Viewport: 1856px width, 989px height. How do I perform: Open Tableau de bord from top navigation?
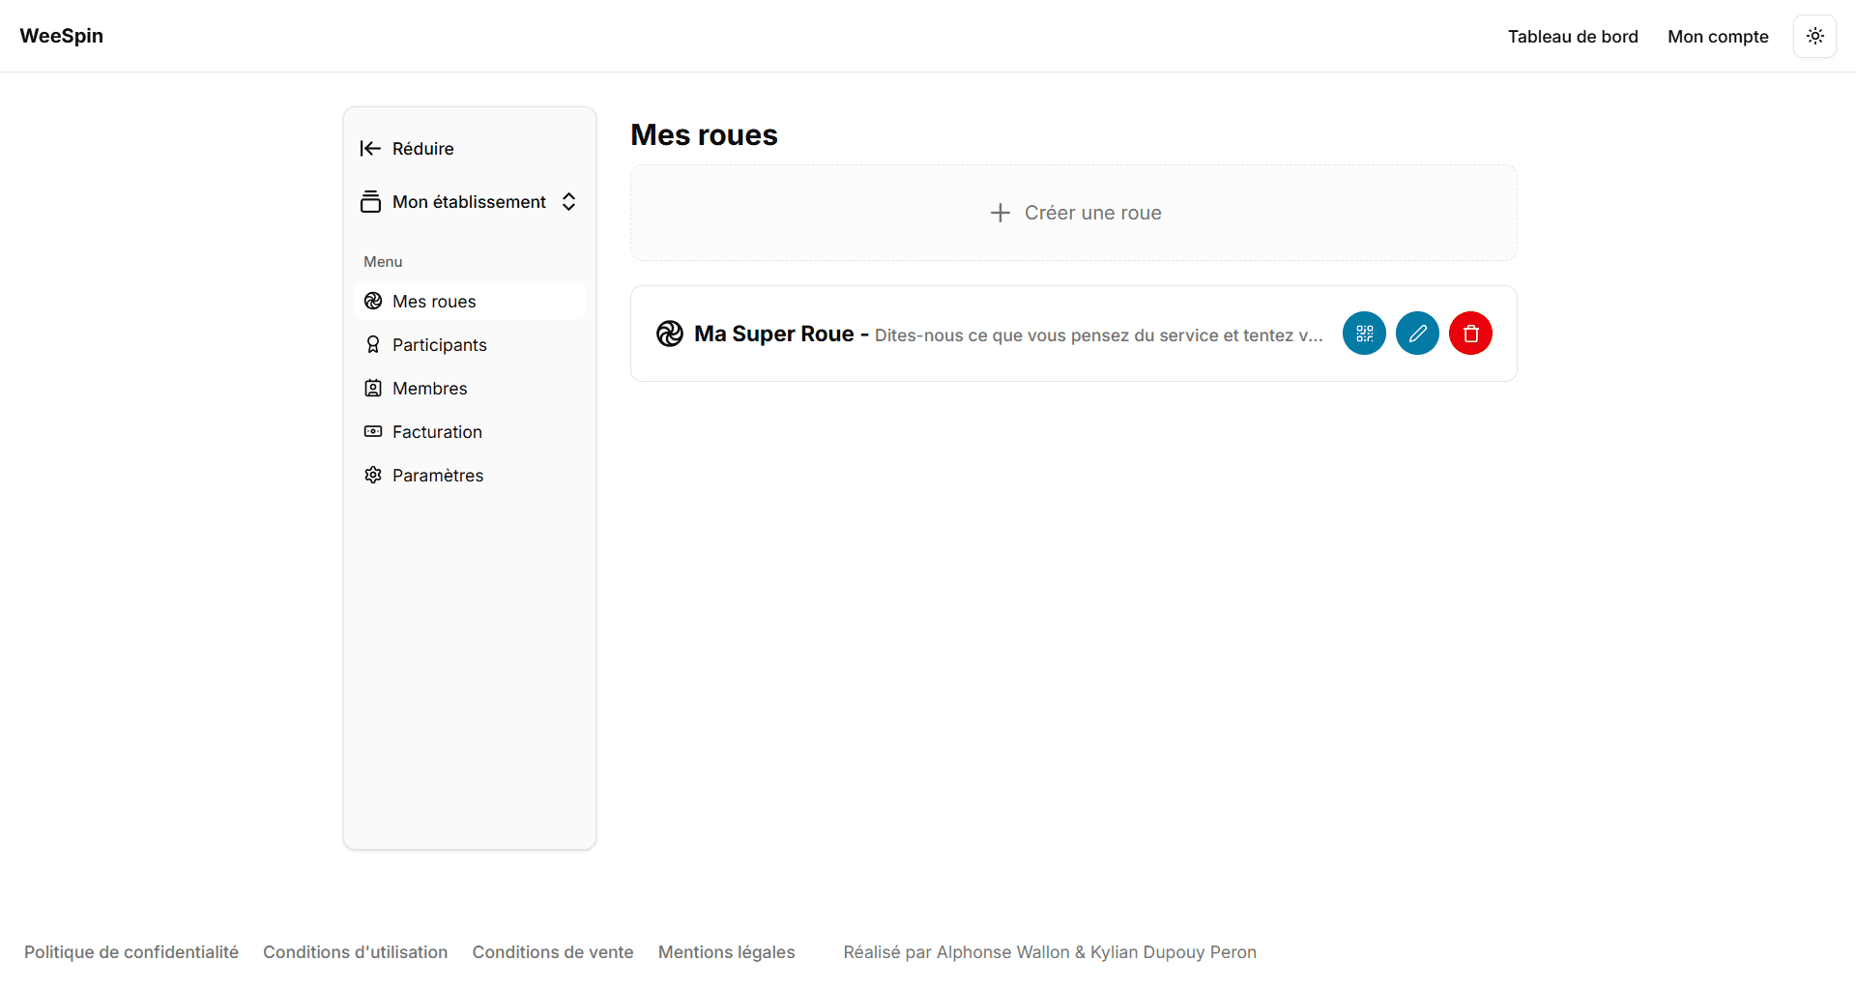click(1573, 36)
